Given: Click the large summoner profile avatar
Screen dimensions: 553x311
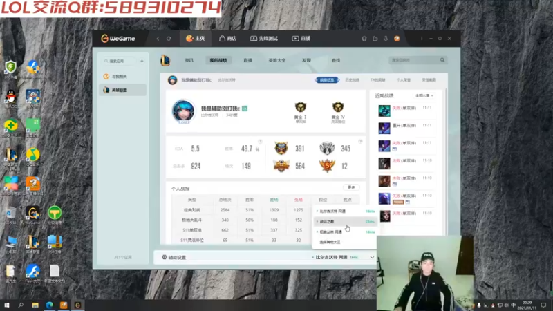Looking at the screenshot, I should [x=183, y=111].
